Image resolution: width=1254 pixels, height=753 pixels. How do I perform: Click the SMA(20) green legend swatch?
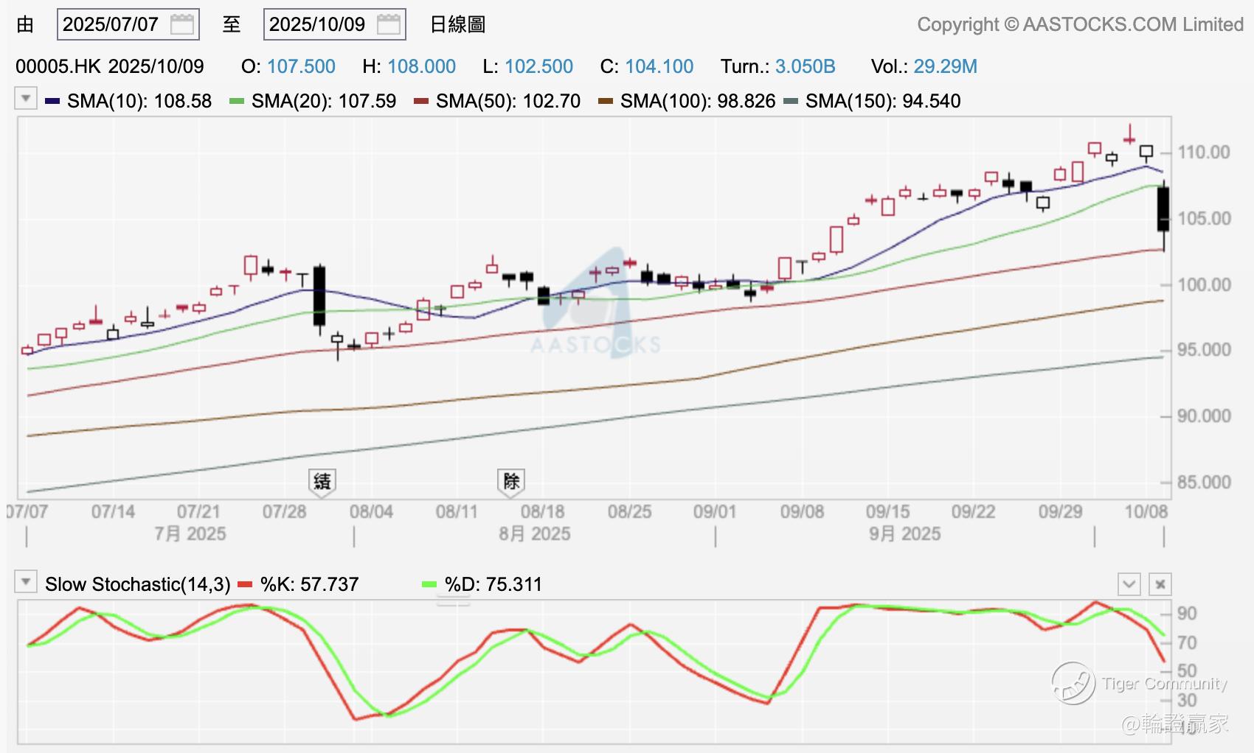(x=237, y=101)
